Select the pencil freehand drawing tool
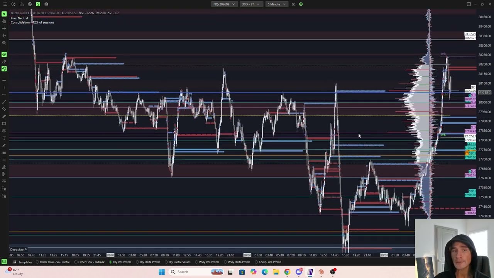 click(4, 145)
